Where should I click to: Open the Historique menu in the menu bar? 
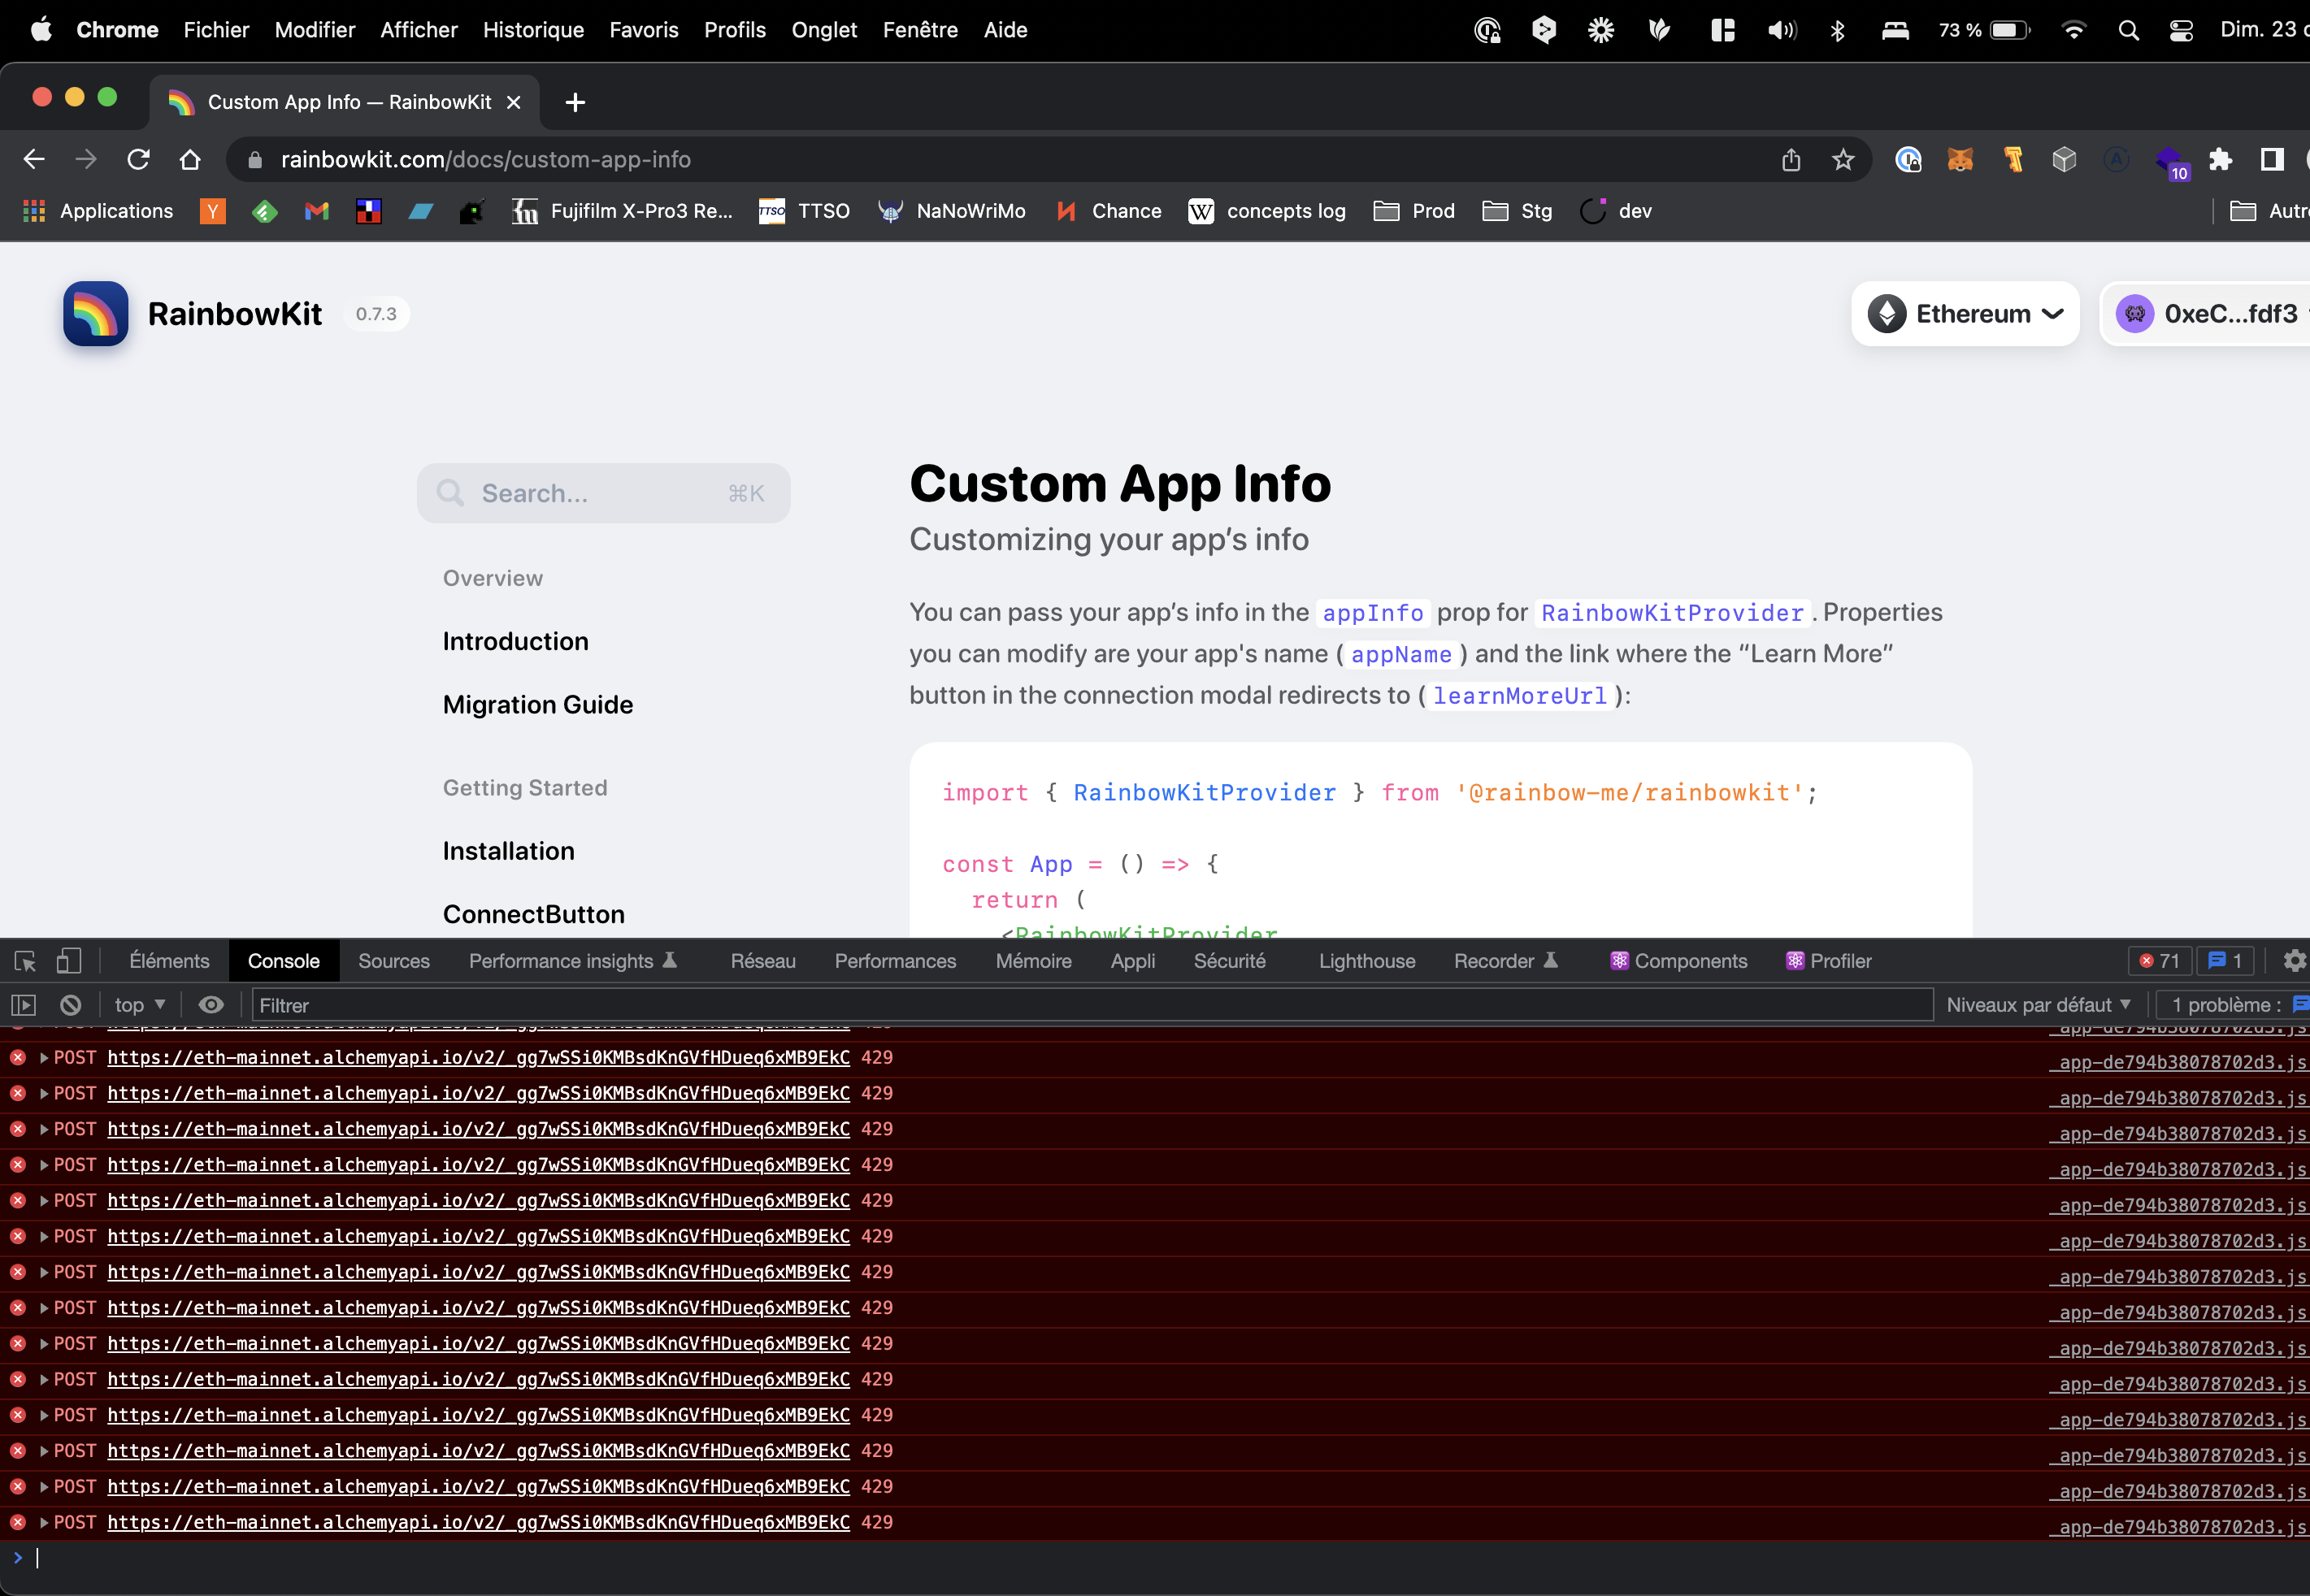[533, 30]
